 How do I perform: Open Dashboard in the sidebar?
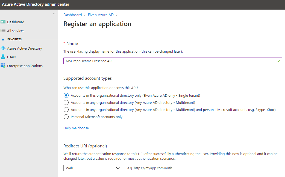pos(16,22)
